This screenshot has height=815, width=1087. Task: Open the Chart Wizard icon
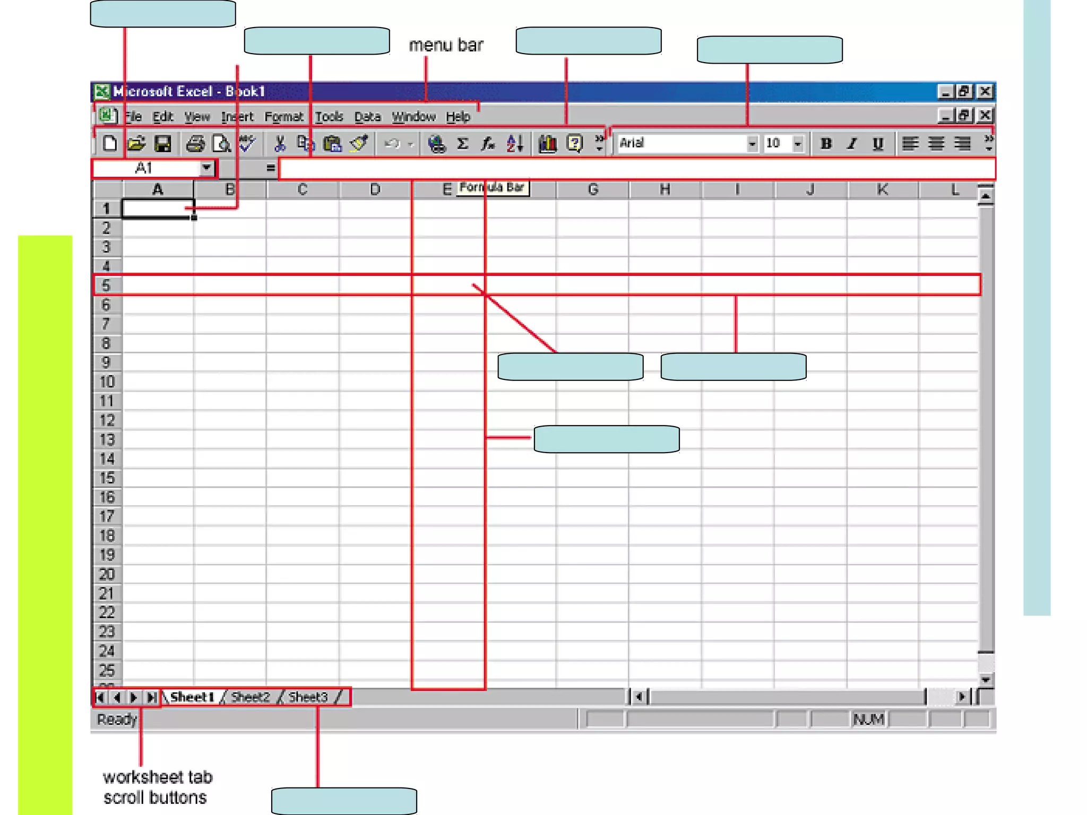tap(547, 143)
